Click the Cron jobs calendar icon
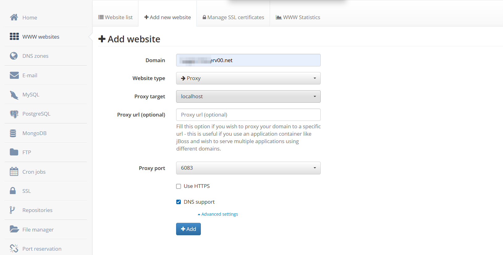Viewport: 503px width, 255px height. (x=14, y=172)
